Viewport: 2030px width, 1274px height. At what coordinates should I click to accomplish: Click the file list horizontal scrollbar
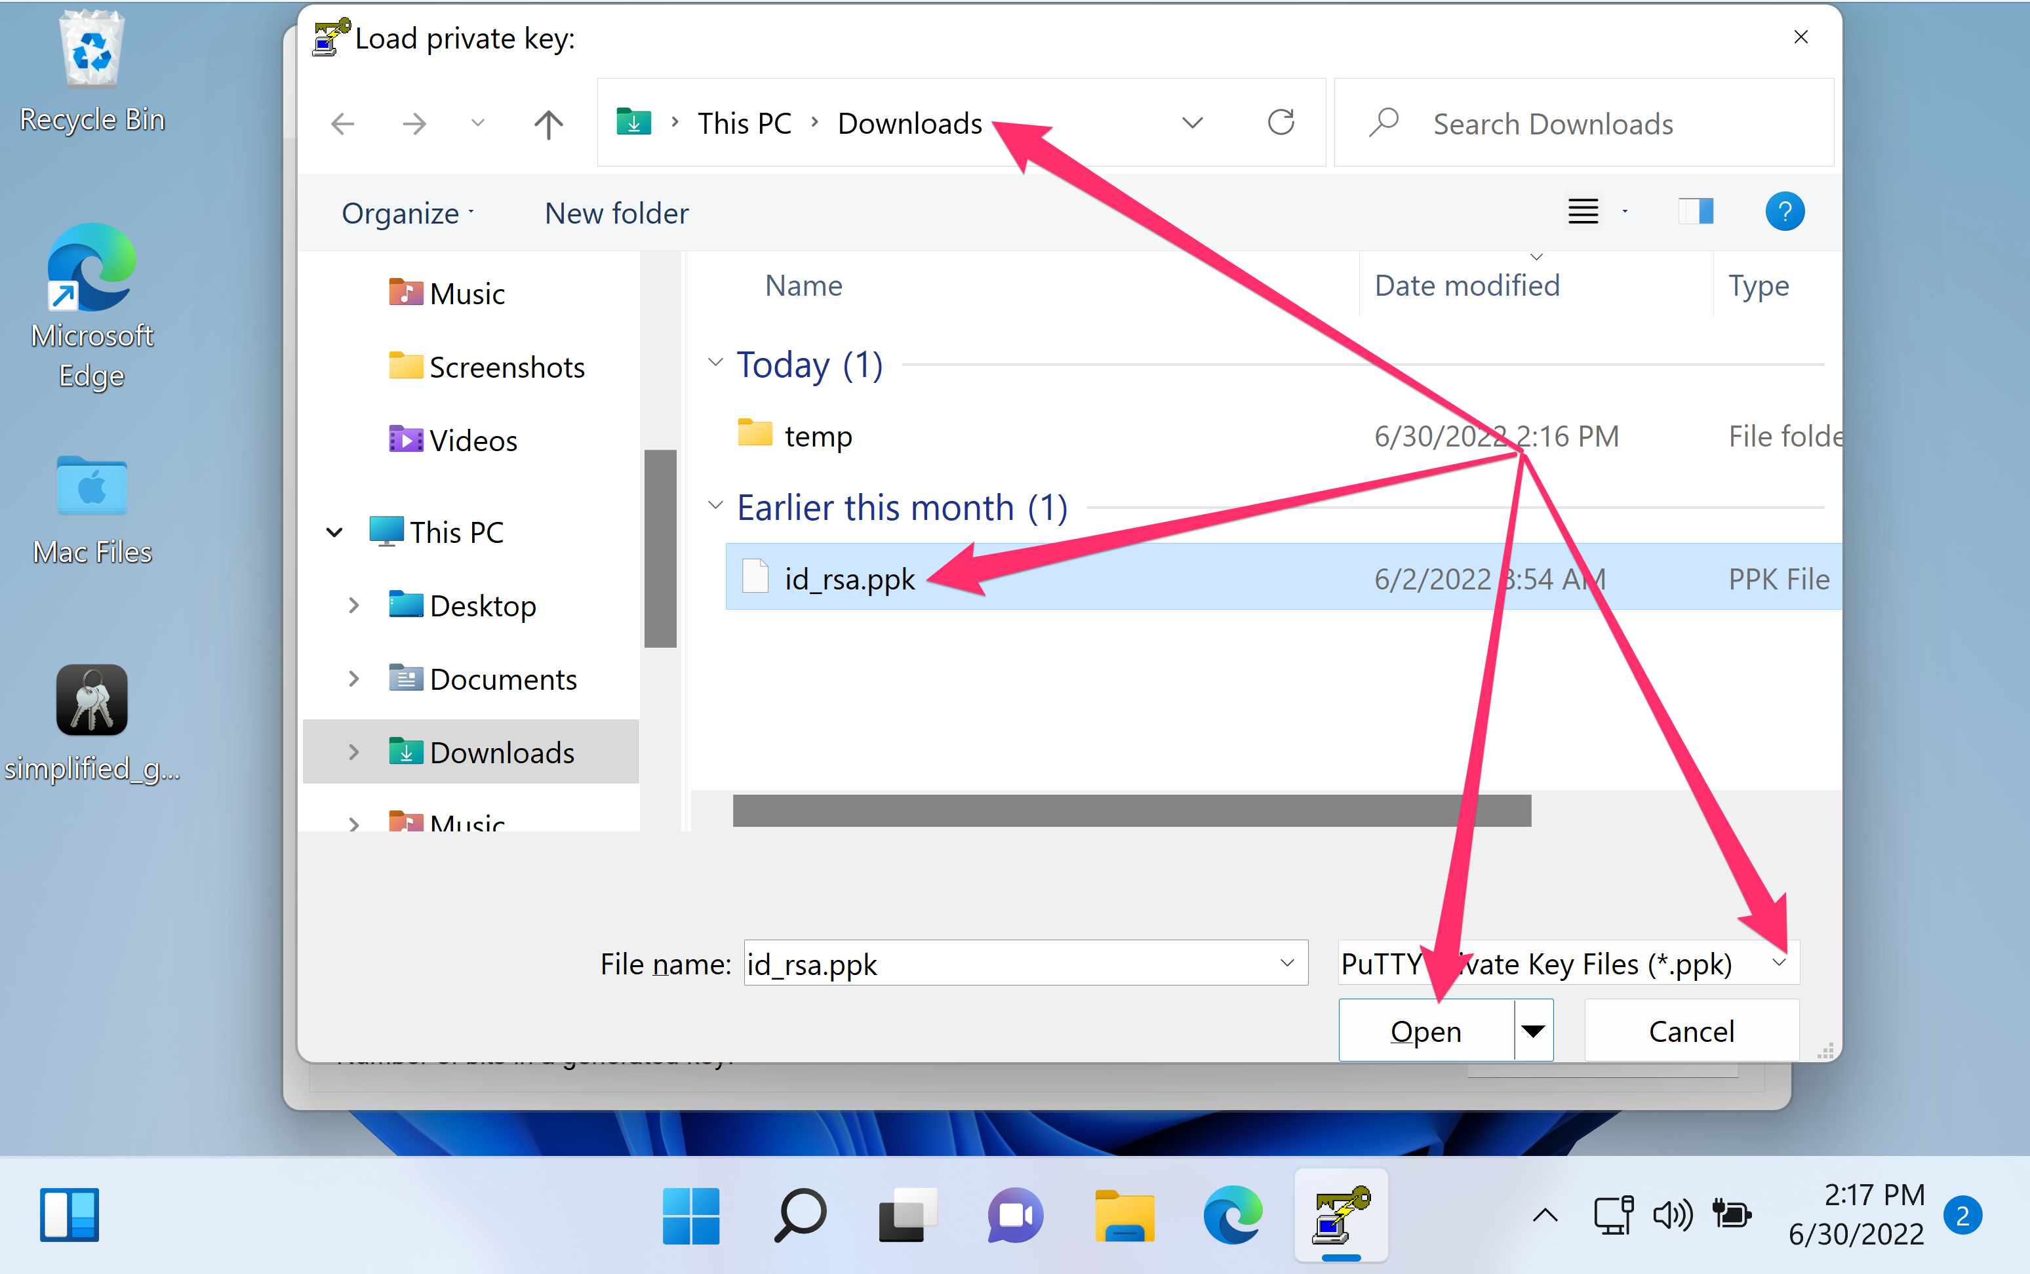tap(1131, 810)
